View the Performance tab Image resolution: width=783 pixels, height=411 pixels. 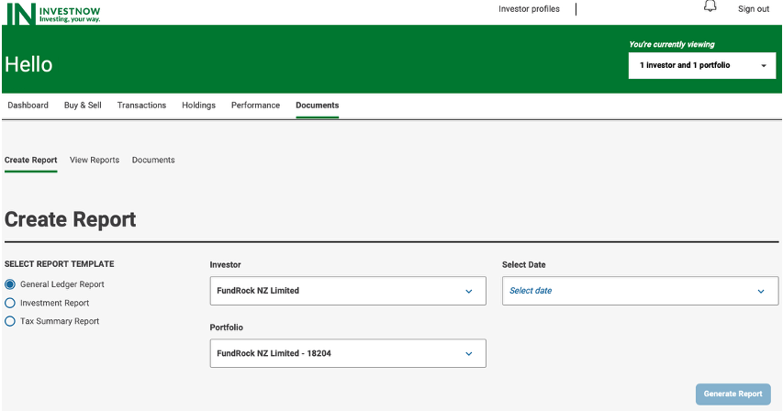point(255,106)
